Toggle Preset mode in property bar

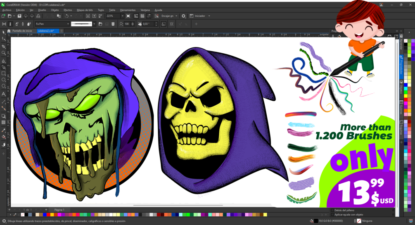click(x=4, y=24)
